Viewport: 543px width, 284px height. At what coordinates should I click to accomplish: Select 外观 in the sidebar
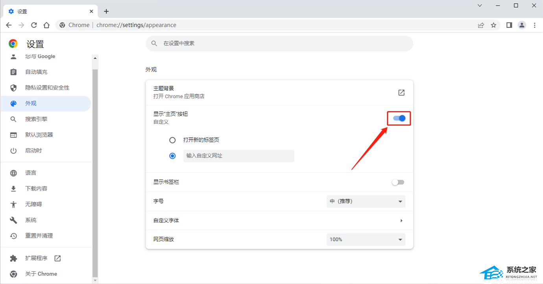point(46,103)
